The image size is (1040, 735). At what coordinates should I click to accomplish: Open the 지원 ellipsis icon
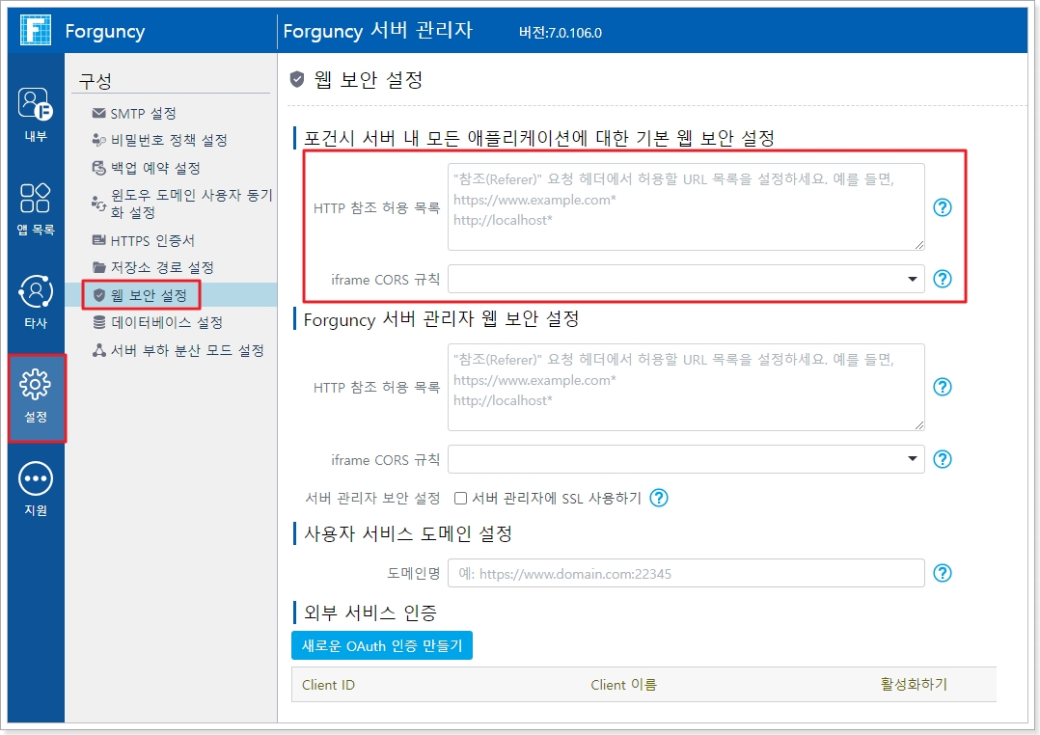click(36, 478)
